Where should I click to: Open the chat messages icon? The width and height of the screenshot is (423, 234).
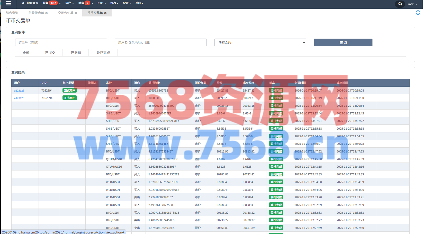pyautogui.click(x=400, y=4)
